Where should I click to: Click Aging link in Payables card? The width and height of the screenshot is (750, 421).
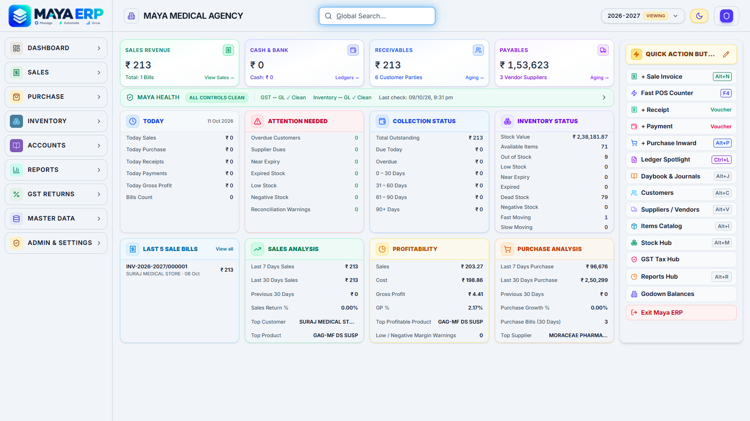click(599, 78)
